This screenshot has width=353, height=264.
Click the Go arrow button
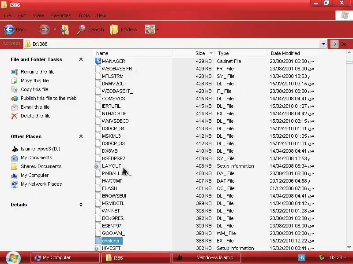click(x=334, y=44)
